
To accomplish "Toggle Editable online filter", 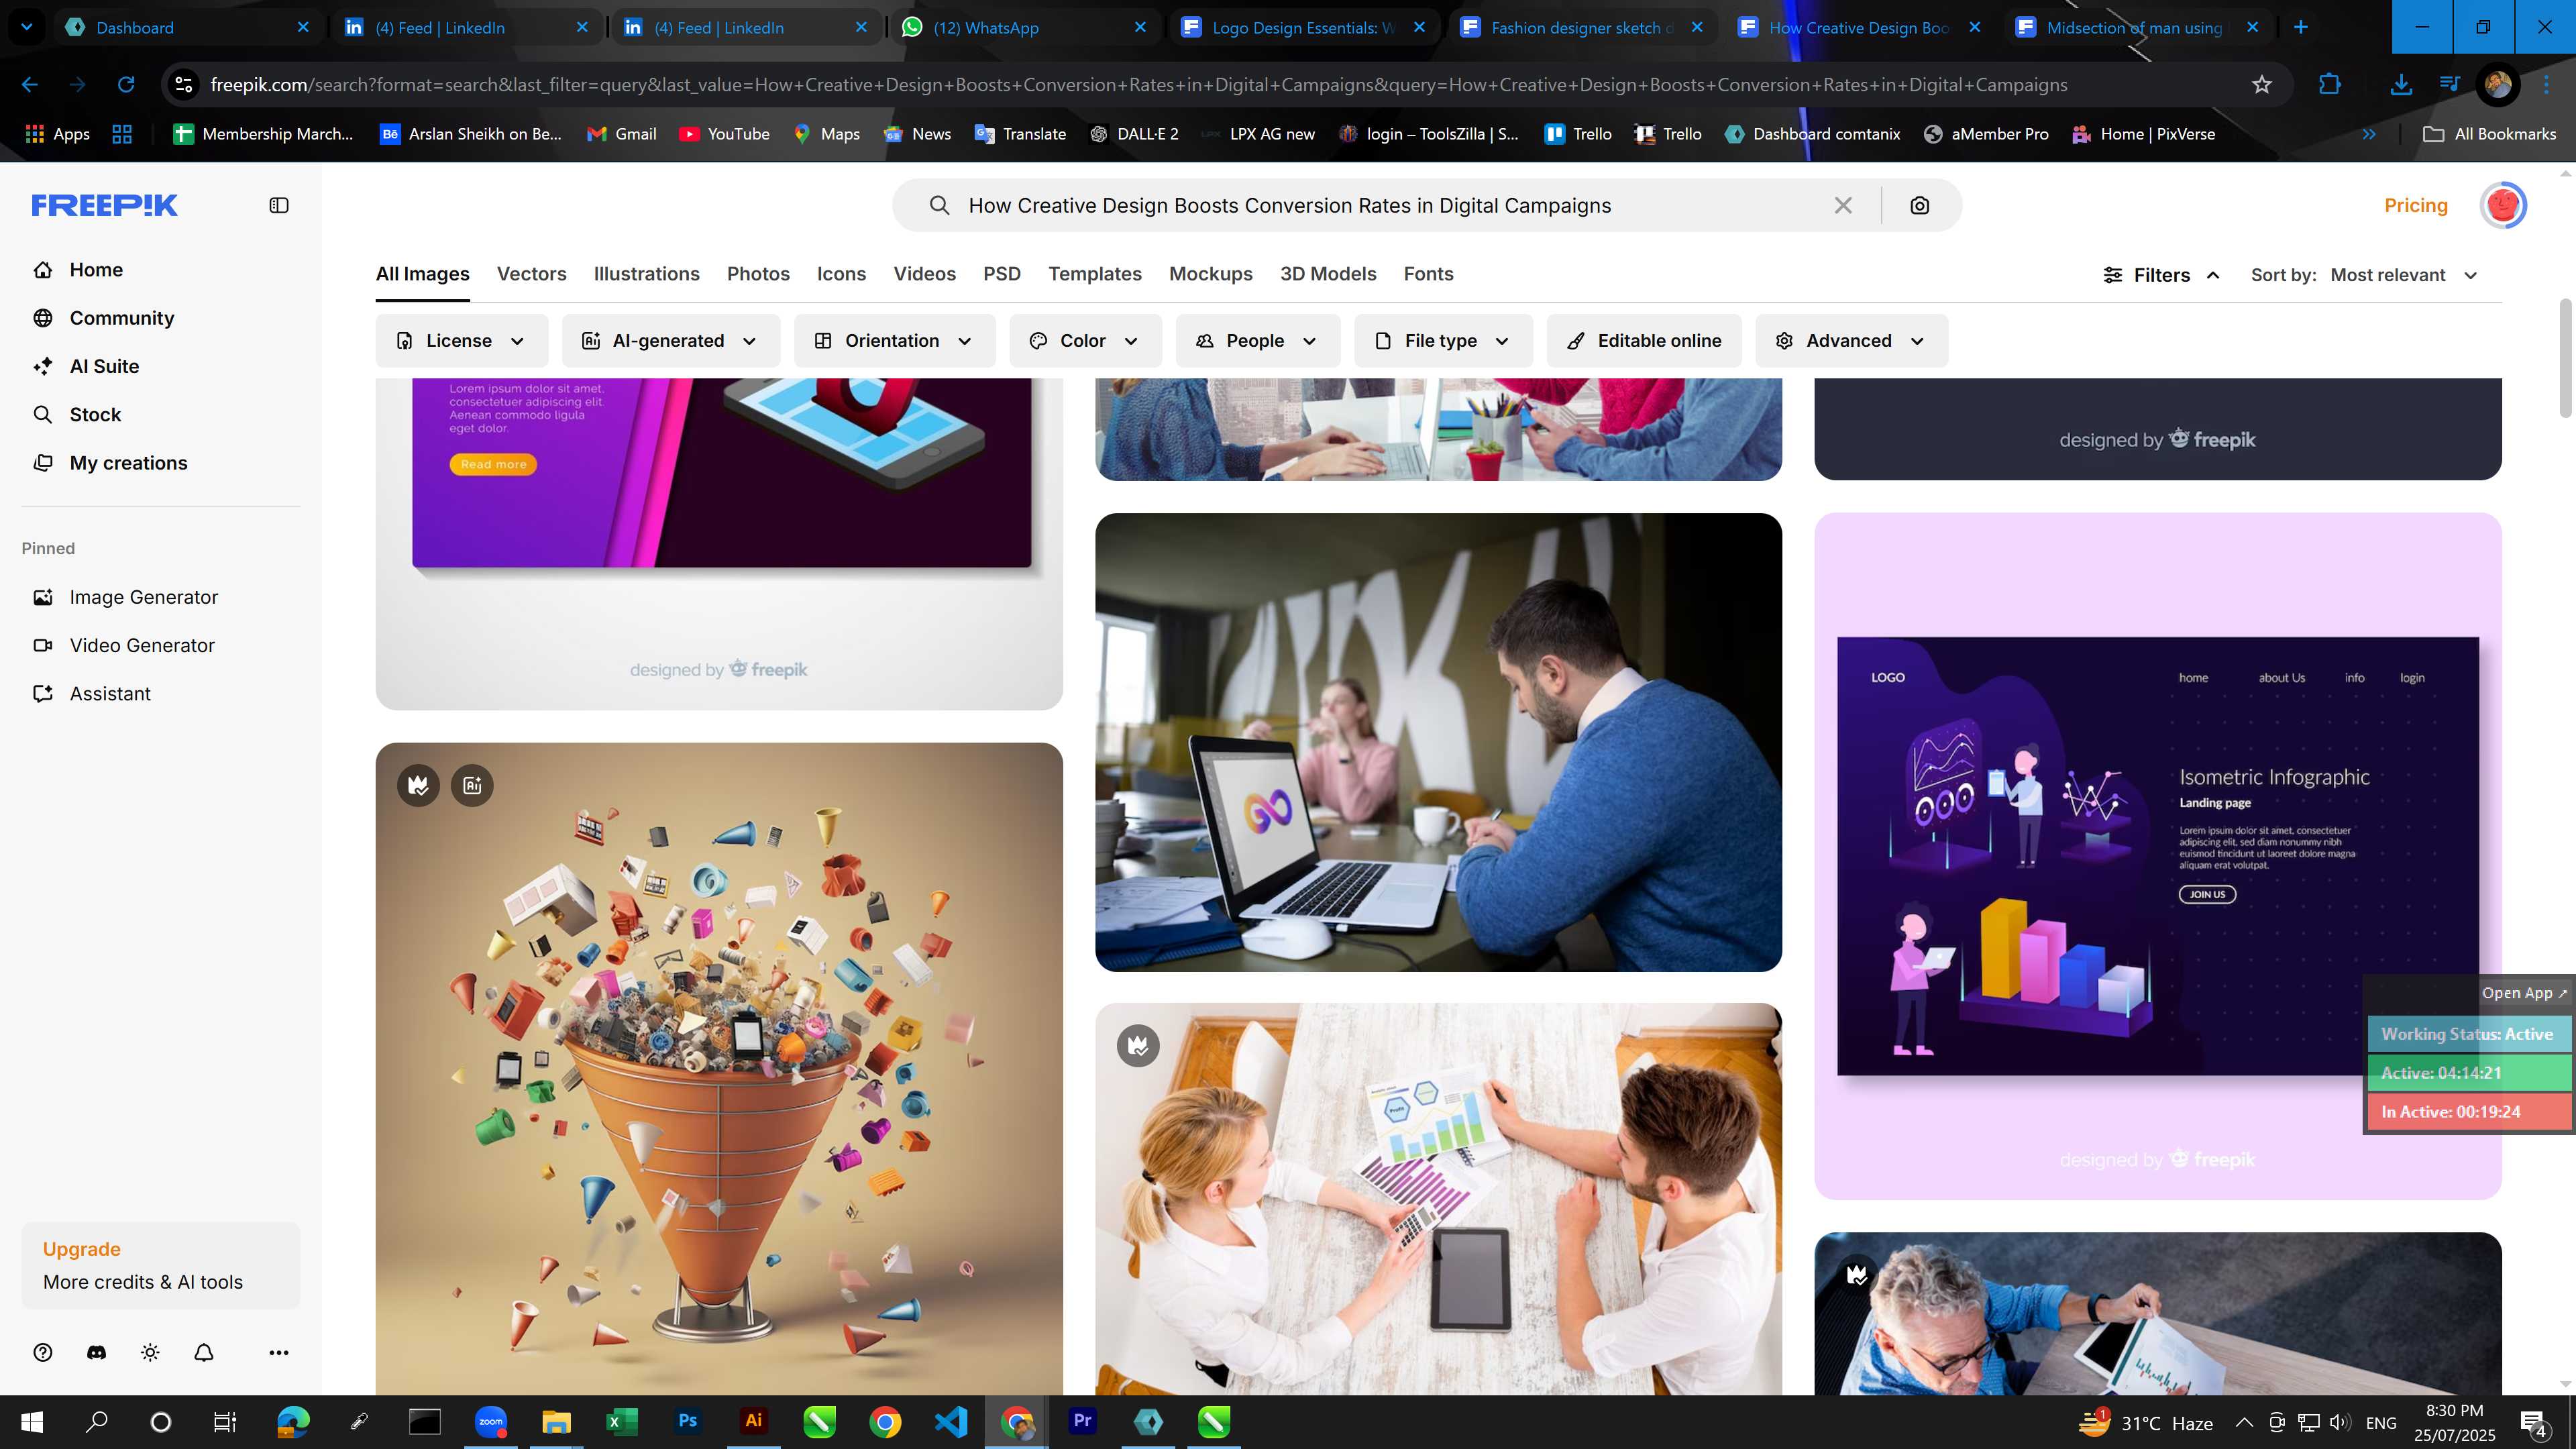I will click(1644, 341).
